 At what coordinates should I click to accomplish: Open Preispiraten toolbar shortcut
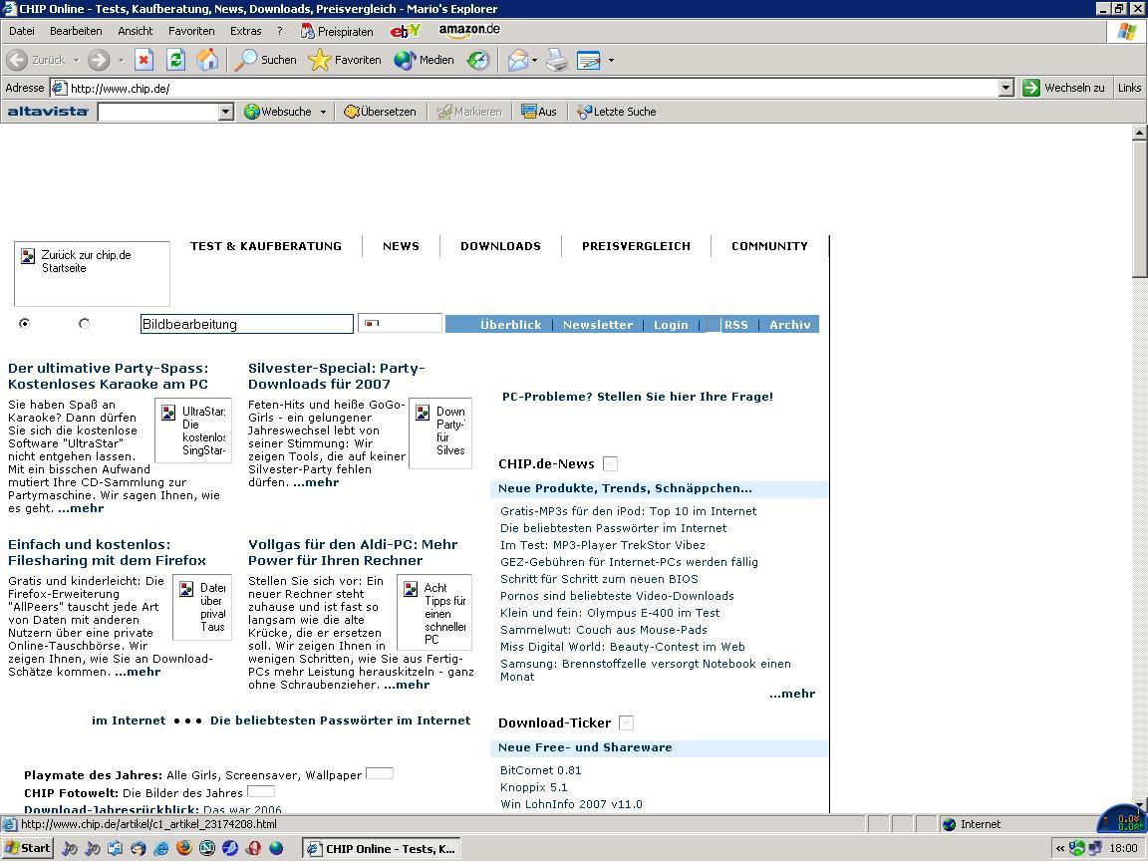[338, 32]
